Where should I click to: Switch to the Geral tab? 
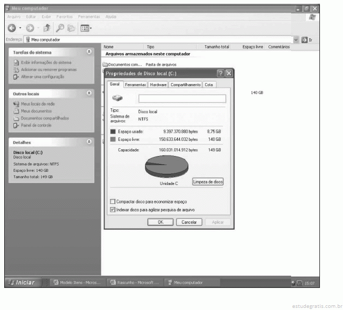pyautogui.click(x=115, y=84)
